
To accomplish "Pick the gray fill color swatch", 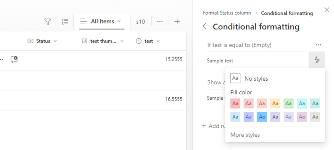I will 315,117.
